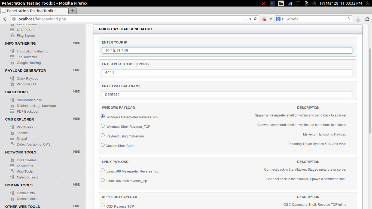
Task: Hide the INFO GATHERING section
Action: click(x=76, y=43)
